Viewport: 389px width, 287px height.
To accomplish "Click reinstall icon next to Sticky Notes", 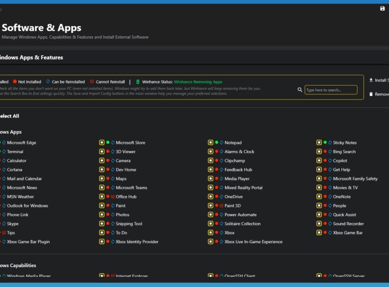I will (330, 142).
